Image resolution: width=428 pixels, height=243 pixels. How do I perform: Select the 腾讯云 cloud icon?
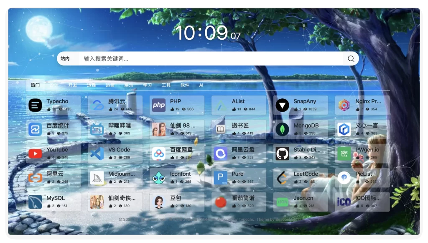point(97,105)
